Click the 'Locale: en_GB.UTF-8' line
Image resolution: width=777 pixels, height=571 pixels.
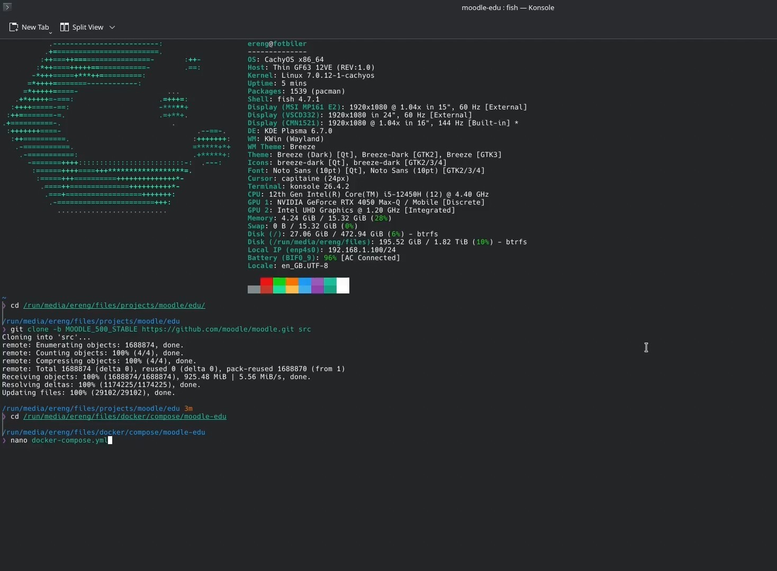click(288, 265)
